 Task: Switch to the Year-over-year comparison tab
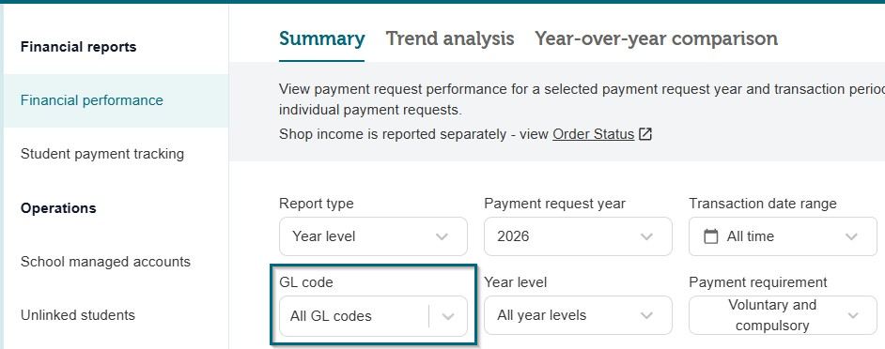[x=657, y=38]
